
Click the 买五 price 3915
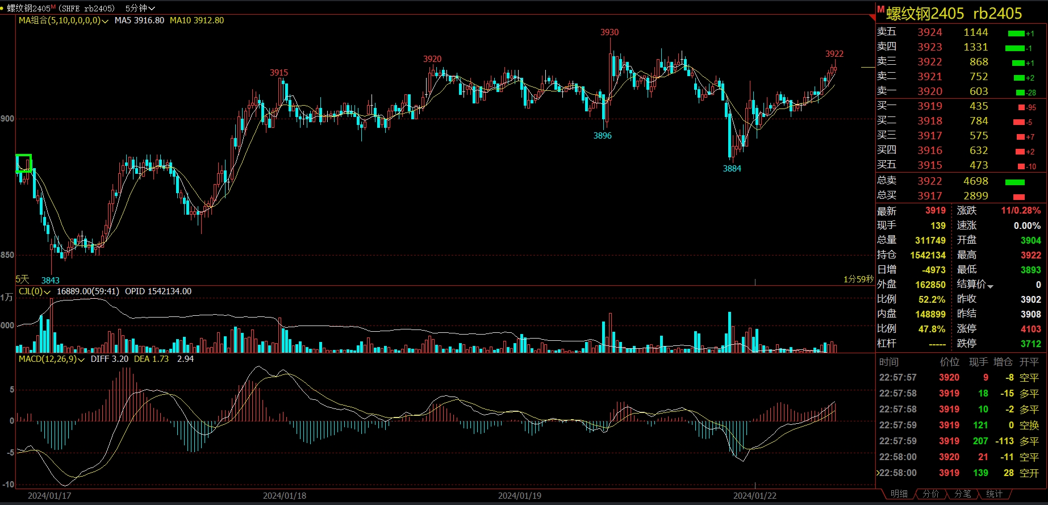click(x=930, y=165)
